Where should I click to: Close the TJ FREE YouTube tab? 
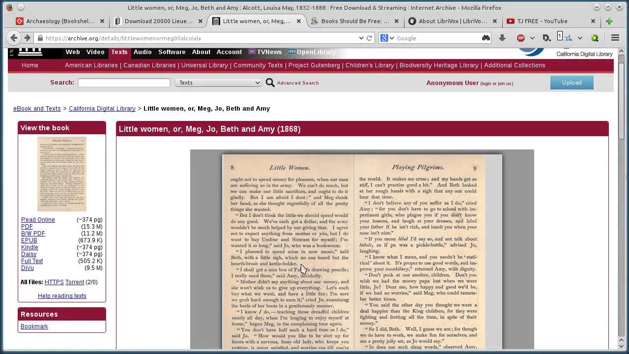click(593, 21)
